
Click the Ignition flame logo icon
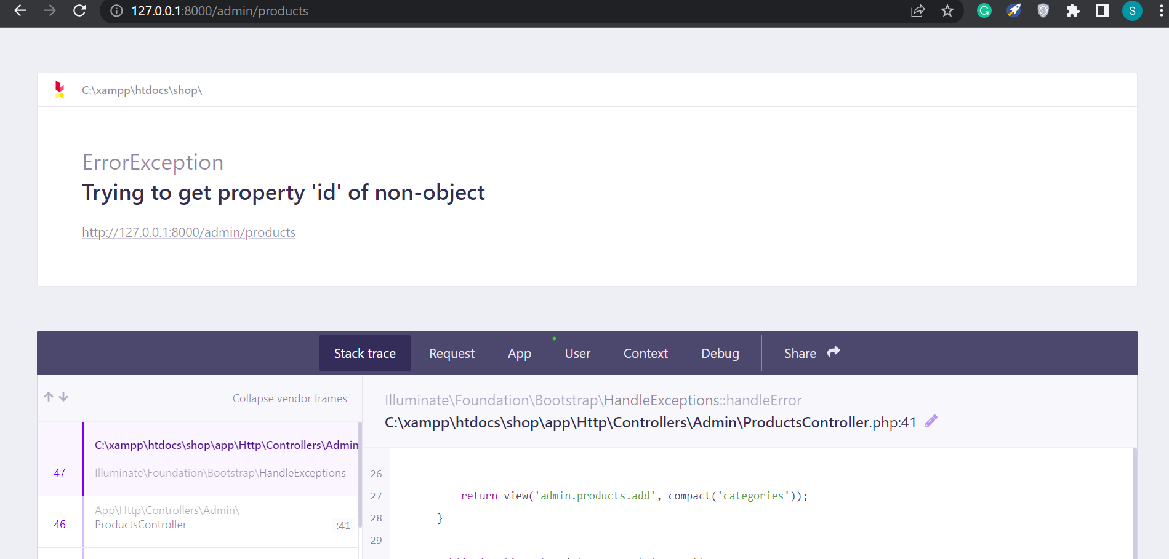(x=60, y=90)
